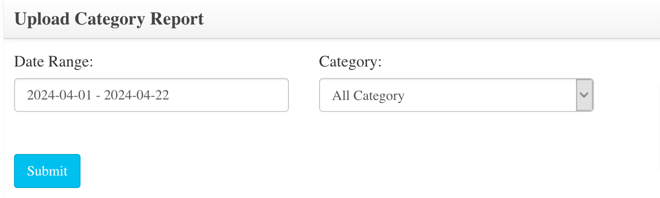This screenshot has height=198, width=660.
Task: Click the 2024-04-22 end date text
Action: tap(136, 95)
